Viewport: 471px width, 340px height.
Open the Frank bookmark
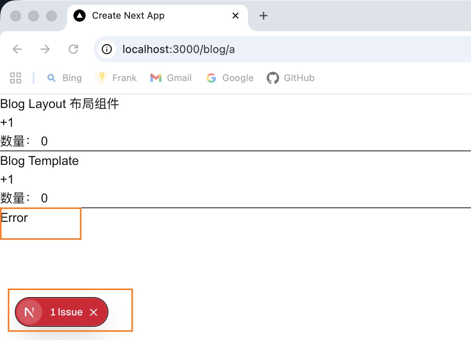coord(116,78)
